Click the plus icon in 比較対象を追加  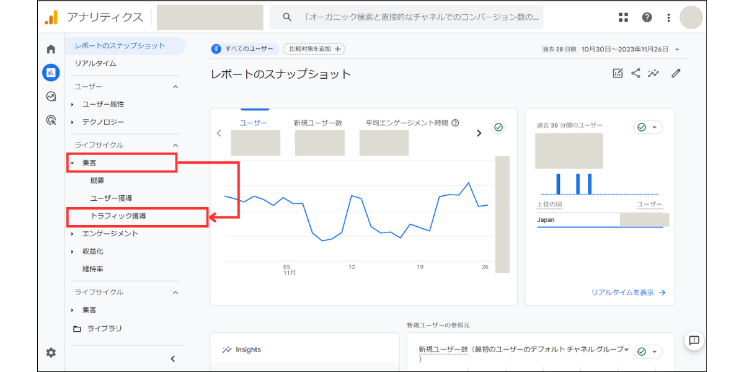[338, 48]
